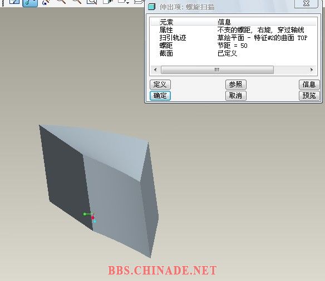Select the 扫引轨迹 element row
Screen dimensions: 325x281
(x=234, y=38)
